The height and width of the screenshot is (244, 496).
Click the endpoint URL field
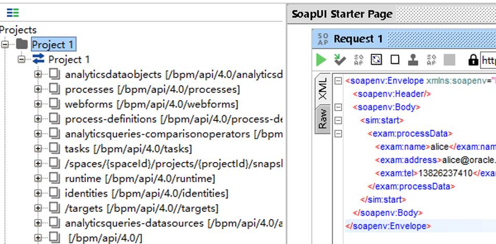click(x=488, y=60)
